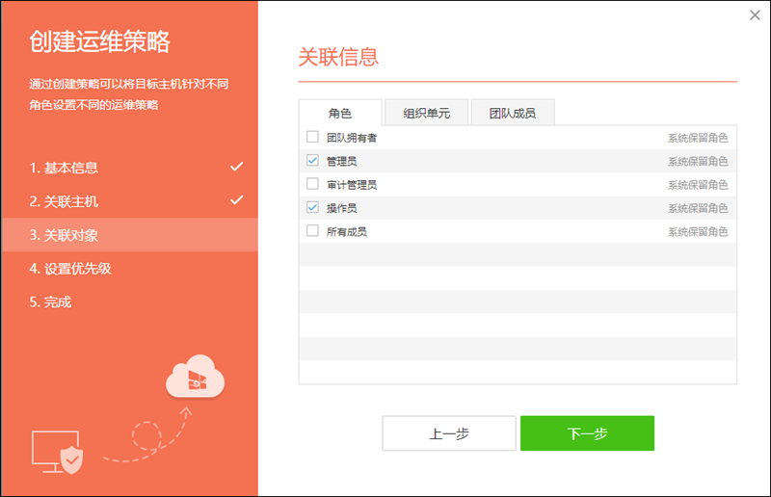The width and height of the screenshot is (771, 497).
Task: Select step 3 关联对象
Action: [x=64, y=235]
